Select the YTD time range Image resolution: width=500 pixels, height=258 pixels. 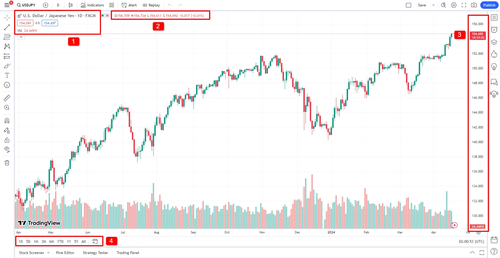click(60, 241)
